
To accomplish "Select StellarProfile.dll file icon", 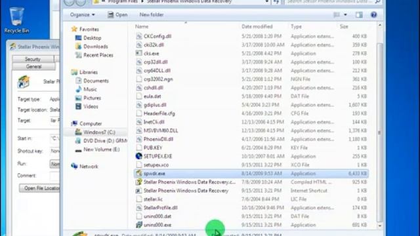I will point(138,207).
